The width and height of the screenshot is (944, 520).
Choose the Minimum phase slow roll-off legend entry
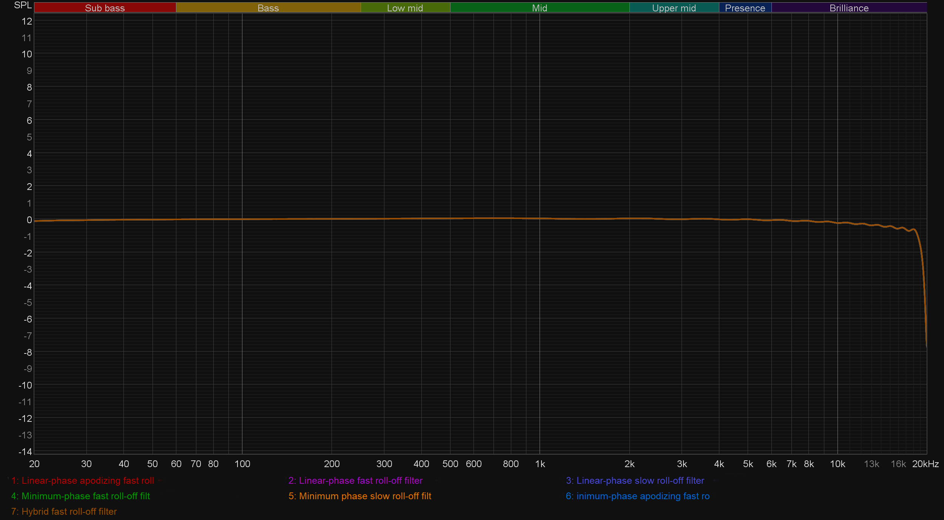point(360,496)
